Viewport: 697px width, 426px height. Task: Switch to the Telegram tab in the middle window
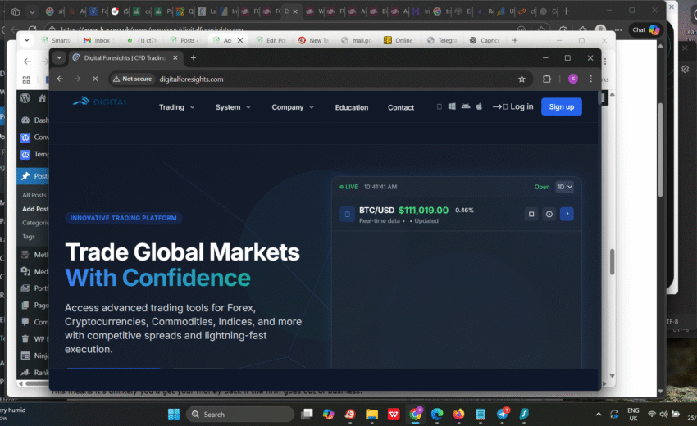(442, 40)
